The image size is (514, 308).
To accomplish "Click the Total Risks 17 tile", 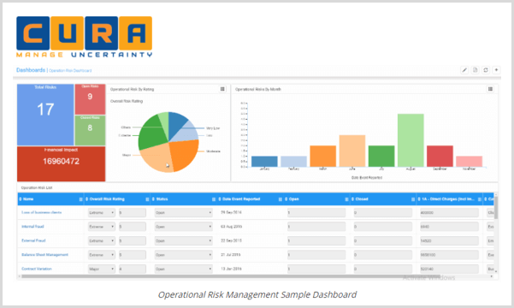I will coord(45,115).
